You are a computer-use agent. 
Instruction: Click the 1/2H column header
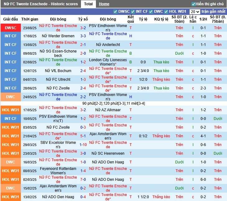(203, 19)
